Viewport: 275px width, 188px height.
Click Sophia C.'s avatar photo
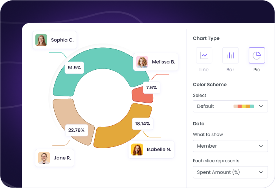(41, 40)
